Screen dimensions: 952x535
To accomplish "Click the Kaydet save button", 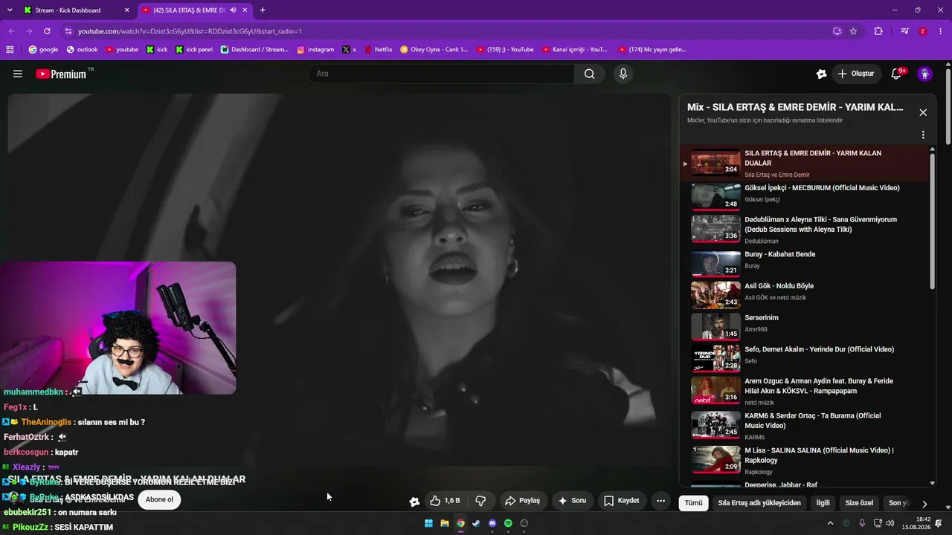I will [x=621, y=501].
